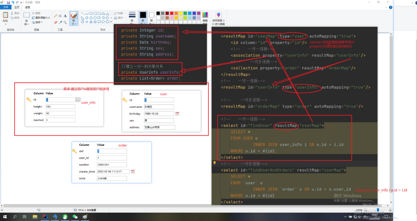417x221 pixels.
Task: Click the zoom in plus button
Action: [x=391, y=210]
